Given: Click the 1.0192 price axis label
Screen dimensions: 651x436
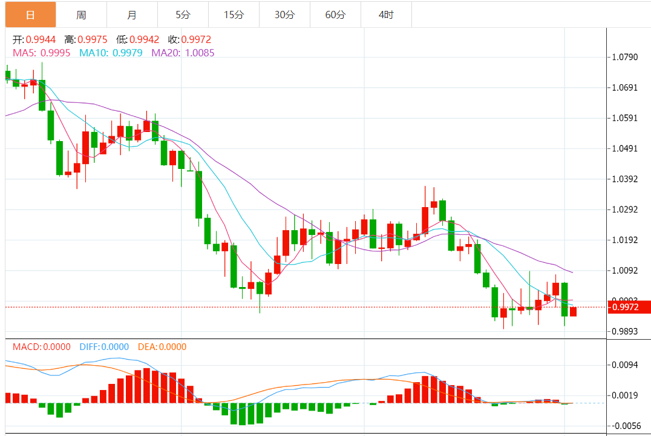Looking at the screenshot, I should [625, 240].
